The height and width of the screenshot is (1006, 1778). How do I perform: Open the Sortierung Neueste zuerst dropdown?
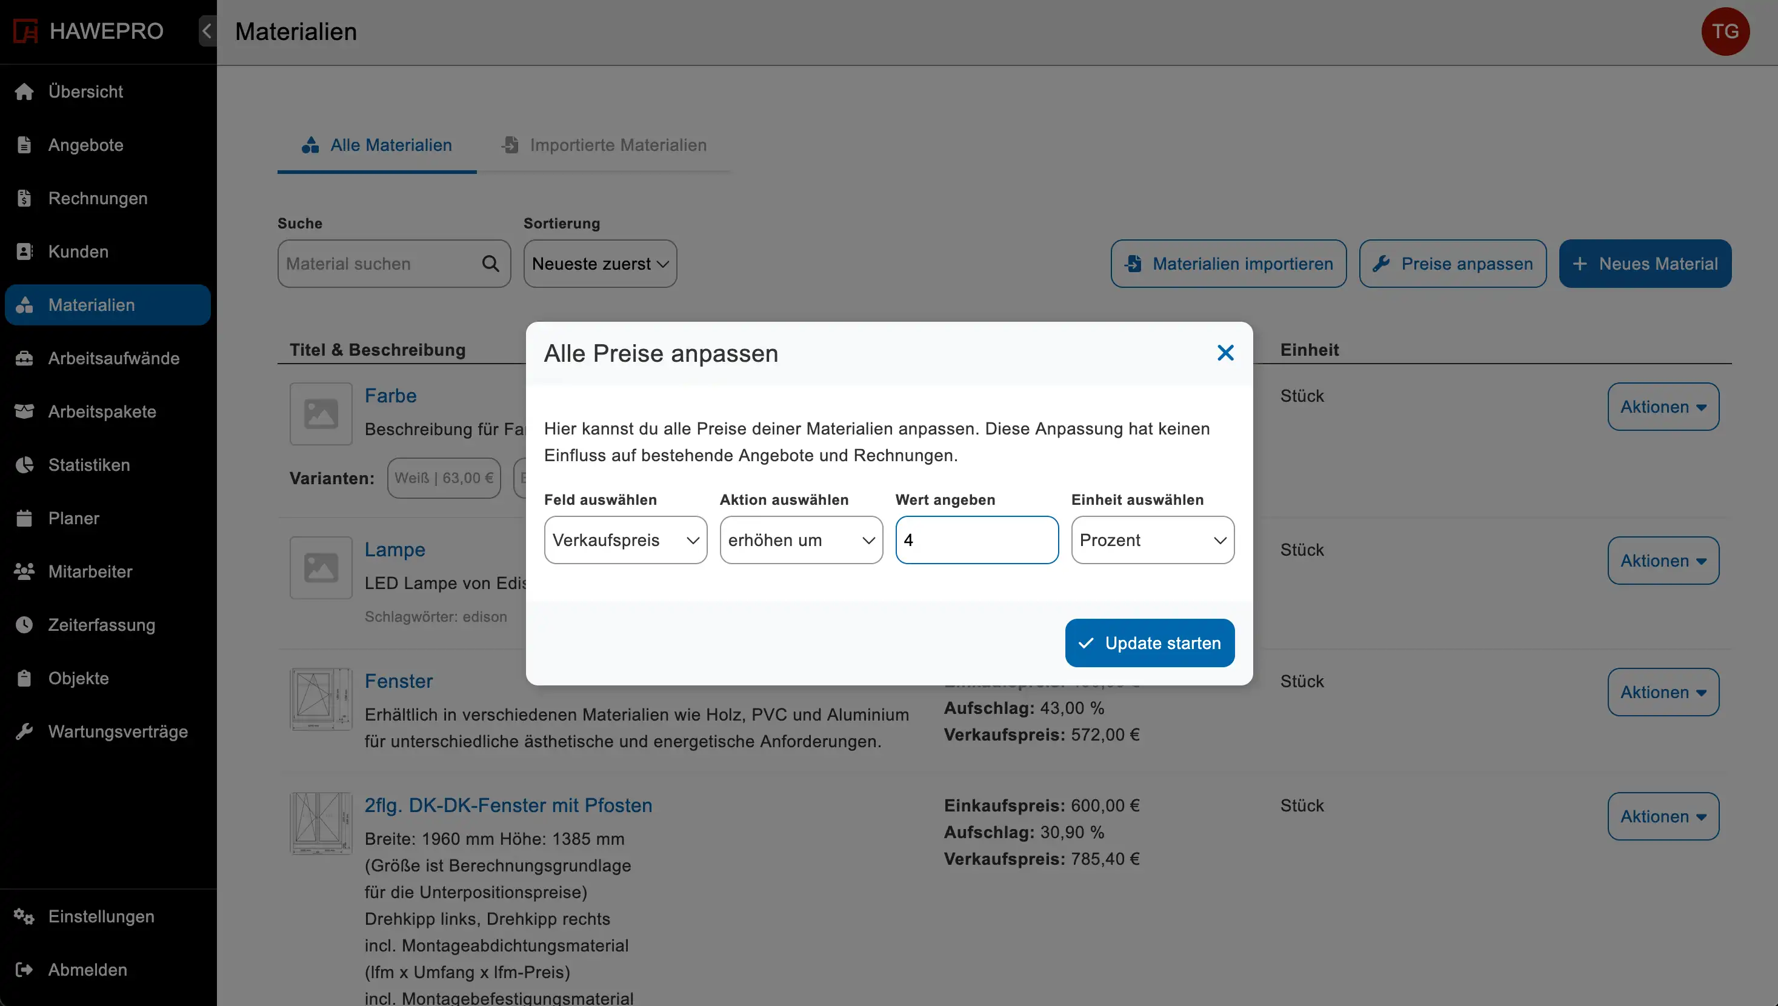pyautogui.click(x=599, y=264)
